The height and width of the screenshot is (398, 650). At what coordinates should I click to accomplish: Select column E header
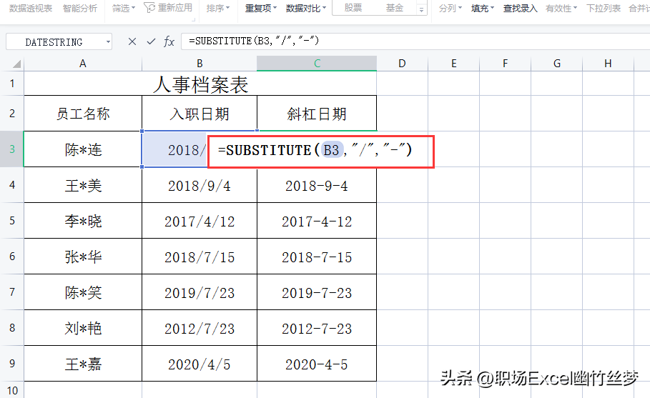454,64
